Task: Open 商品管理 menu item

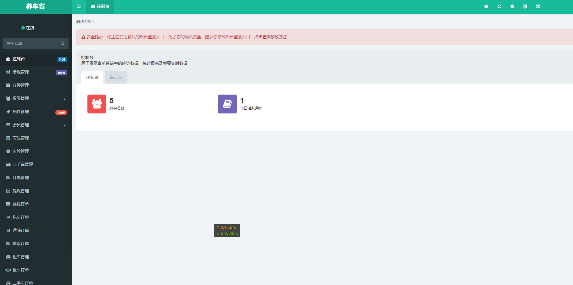Action: coord(36,138)
